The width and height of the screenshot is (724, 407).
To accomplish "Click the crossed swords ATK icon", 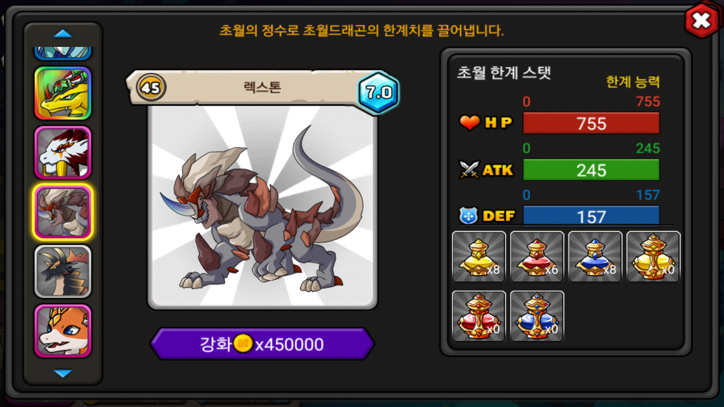I will [469, 170].
